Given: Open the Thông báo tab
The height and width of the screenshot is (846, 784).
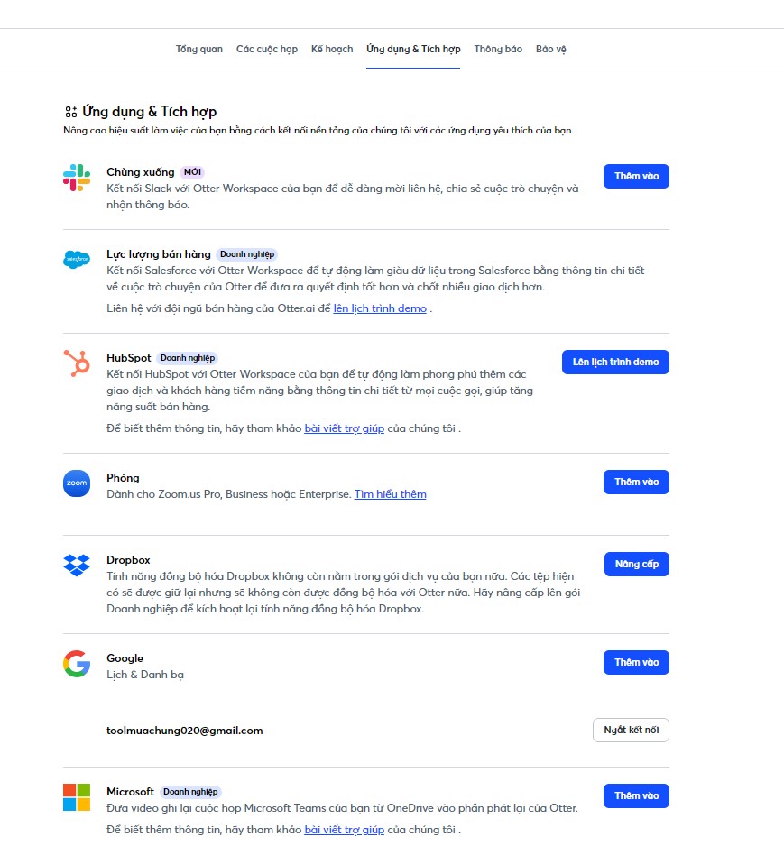Looking at the screenshot, I should pos(498,49).
